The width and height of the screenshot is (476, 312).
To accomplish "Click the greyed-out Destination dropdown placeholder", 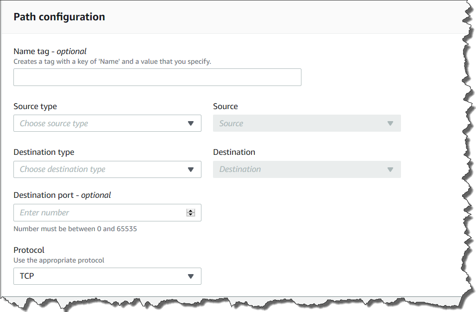I will (296, 169).
